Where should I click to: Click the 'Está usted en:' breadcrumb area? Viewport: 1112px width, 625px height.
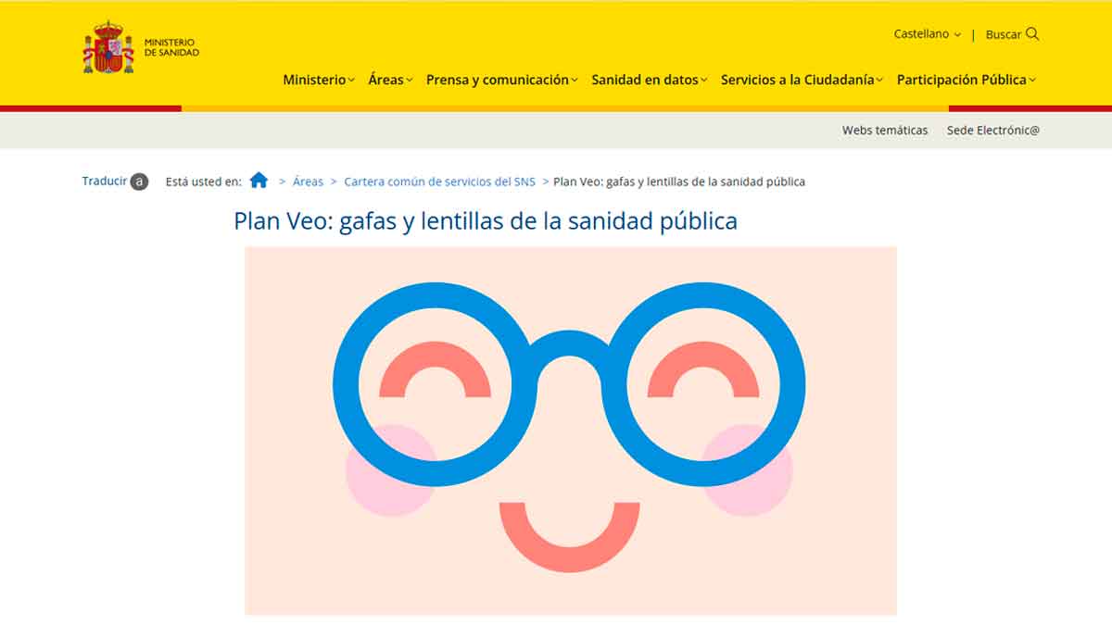point(202,181)
